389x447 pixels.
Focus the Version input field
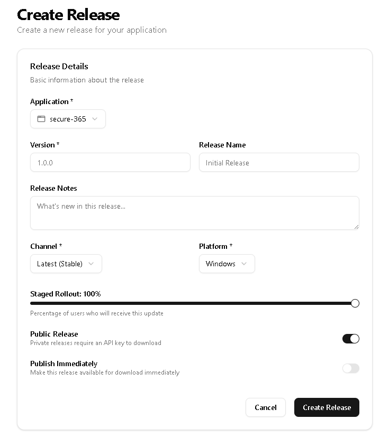110,163
